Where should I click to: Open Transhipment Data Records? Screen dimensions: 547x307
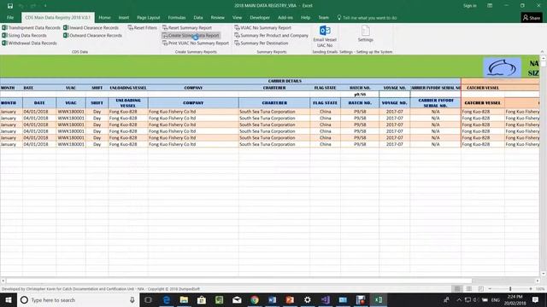(32, 27)
